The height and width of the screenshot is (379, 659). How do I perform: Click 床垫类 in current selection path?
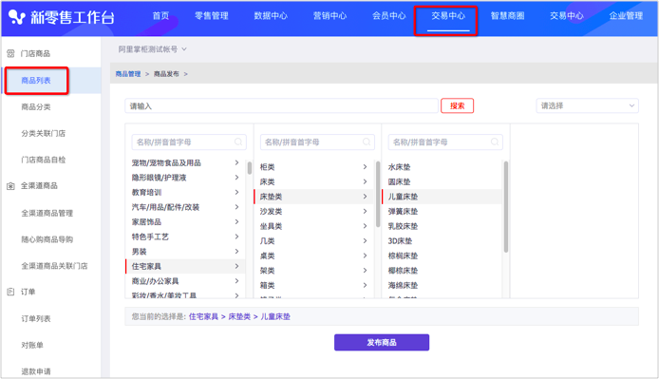(239, 316)
